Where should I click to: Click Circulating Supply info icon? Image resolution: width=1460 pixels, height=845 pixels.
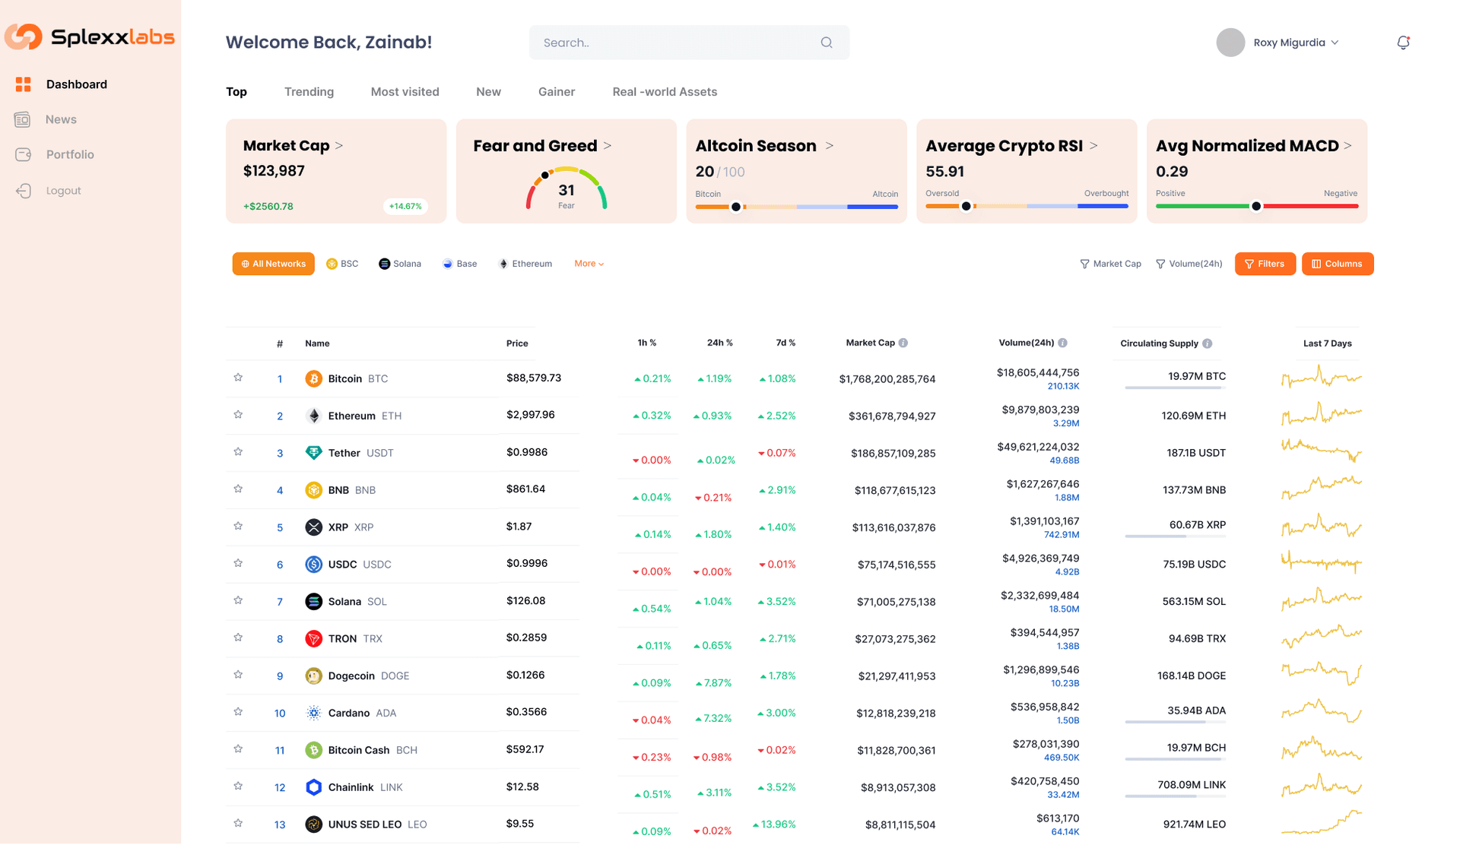tap(1207, 344)
